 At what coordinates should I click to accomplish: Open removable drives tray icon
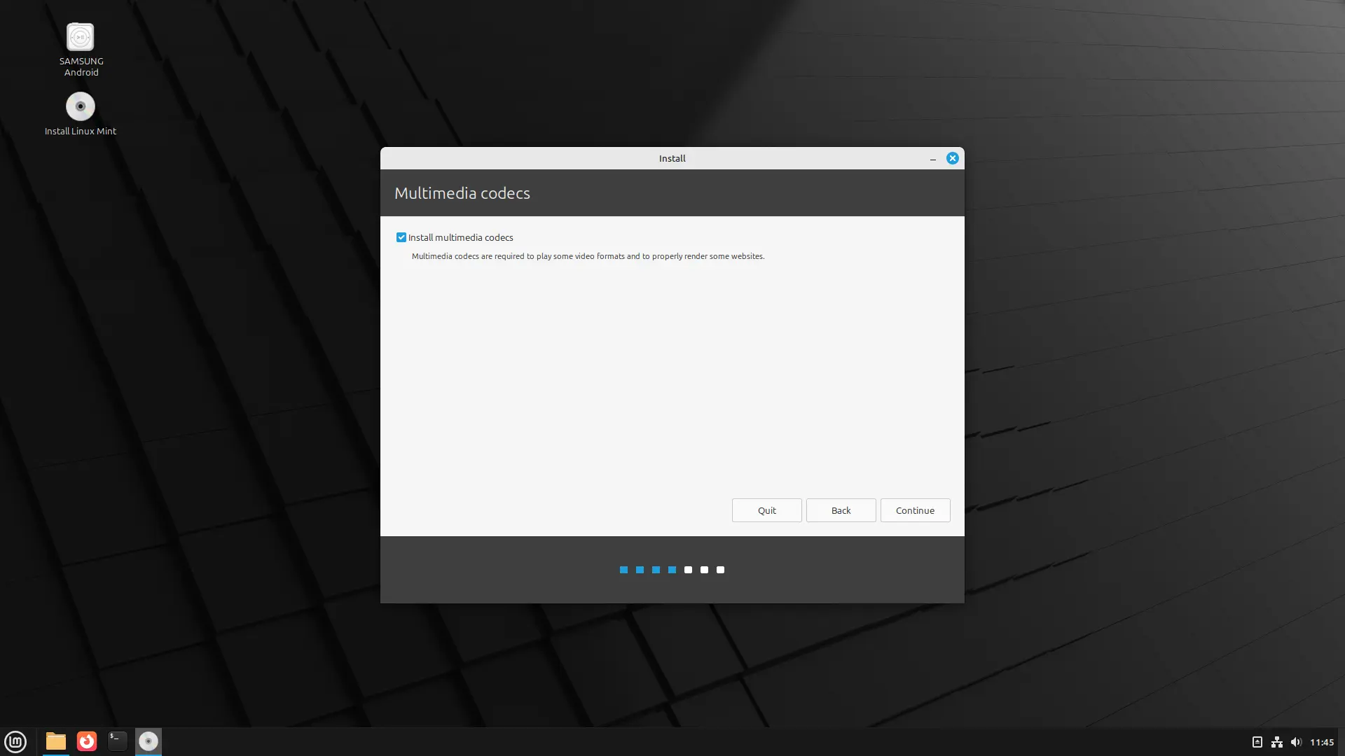tap(1257, 742)
